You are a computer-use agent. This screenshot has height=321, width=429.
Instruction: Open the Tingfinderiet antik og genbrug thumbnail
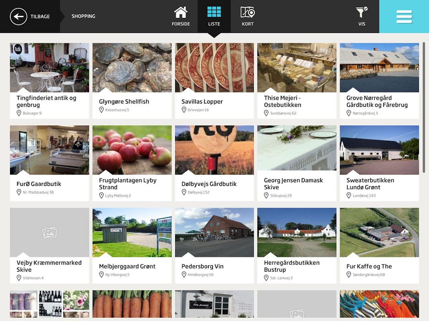click(49, 67)
